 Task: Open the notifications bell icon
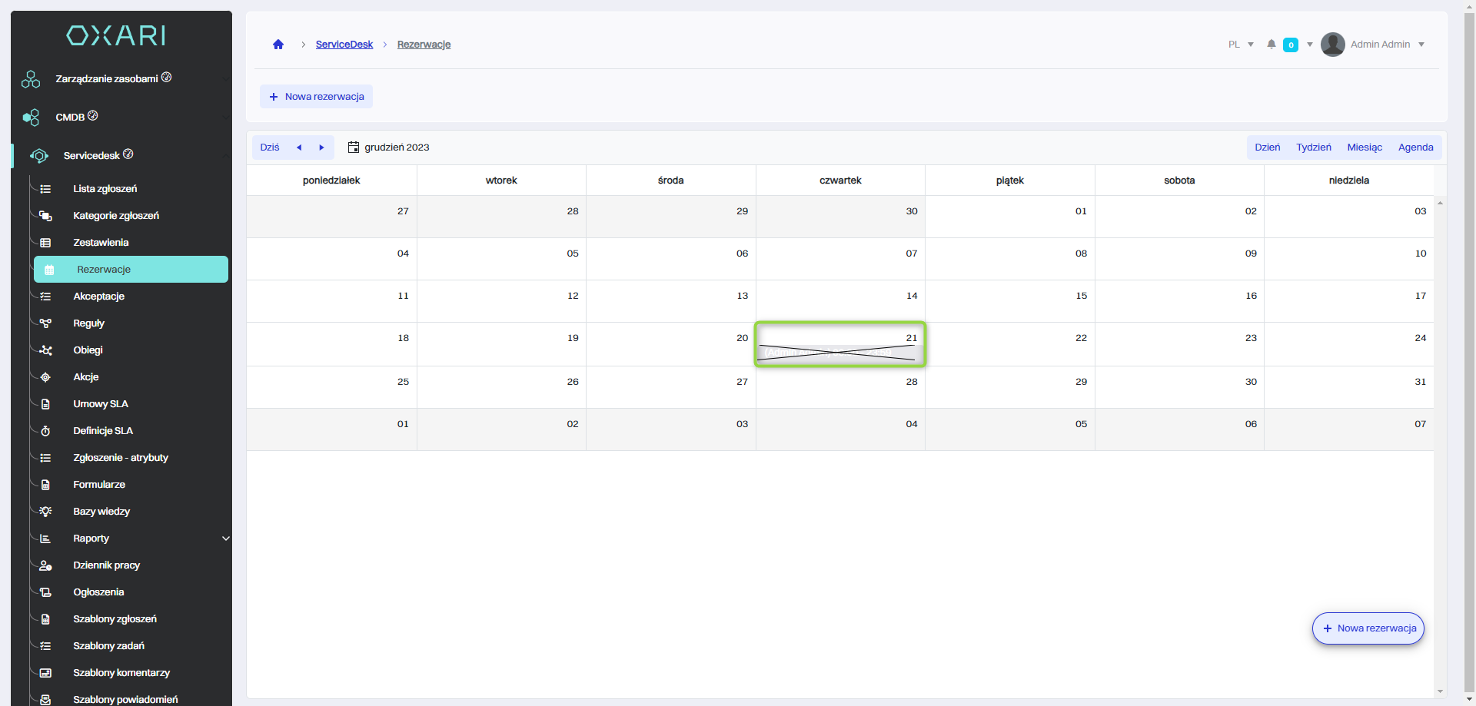1272,45
